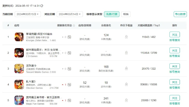Open the 拳魂觉醒 app icon thumbnail
This screenshot has width=189, height=107.
19,37
